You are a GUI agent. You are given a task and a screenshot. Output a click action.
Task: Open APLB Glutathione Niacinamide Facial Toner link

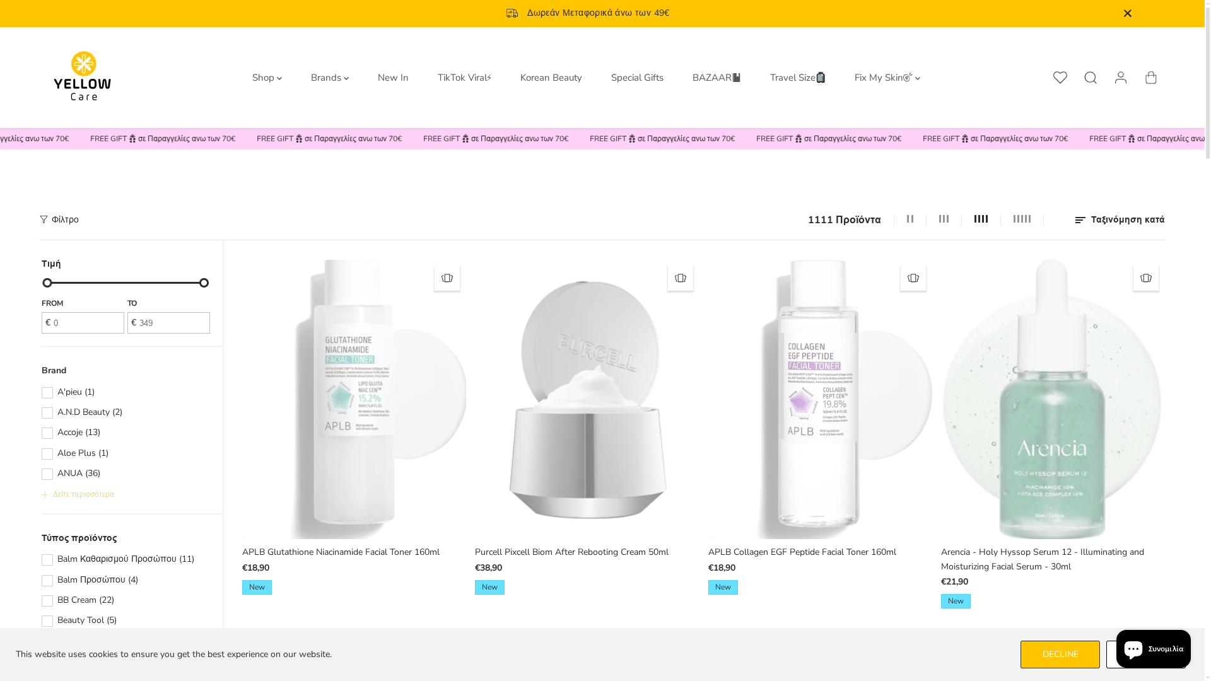click(341, 552)
